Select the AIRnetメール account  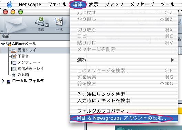tap(24, 44)
